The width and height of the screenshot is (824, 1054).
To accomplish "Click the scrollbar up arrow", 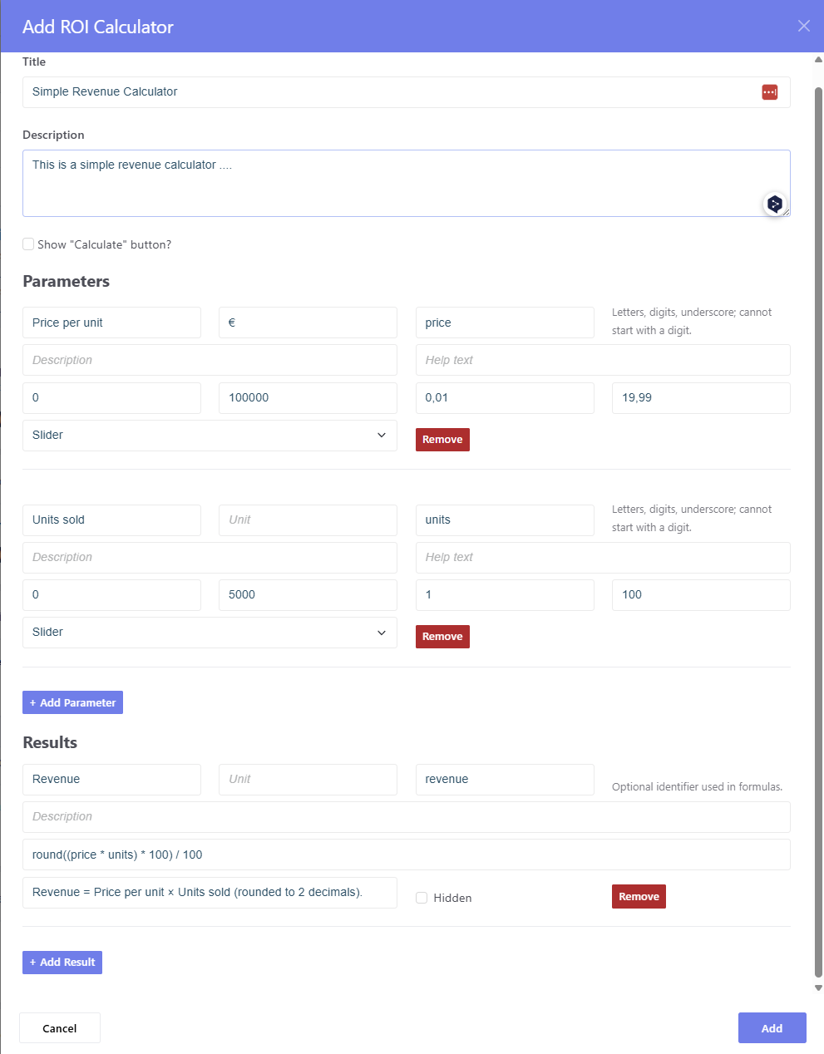I will pos(818,60).
